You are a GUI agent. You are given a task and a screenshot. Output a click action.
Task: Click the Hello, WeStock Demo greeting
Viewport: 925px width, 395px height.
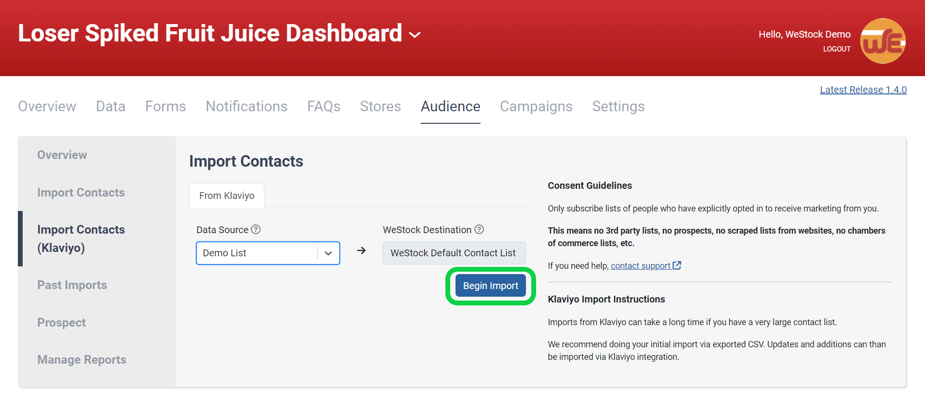point(804,34)
